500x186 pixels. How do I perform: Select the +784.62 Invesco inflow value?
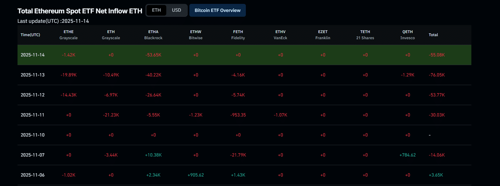click(407, 155)
